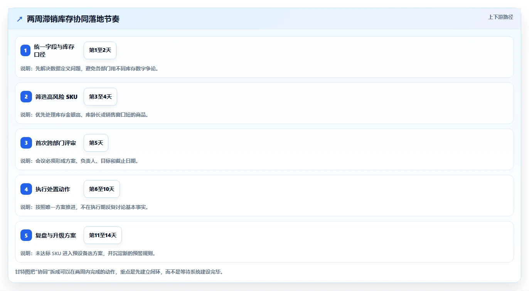Click the 上下游路径 label
Screen dimensions: 529x291
tap(500, 17)
